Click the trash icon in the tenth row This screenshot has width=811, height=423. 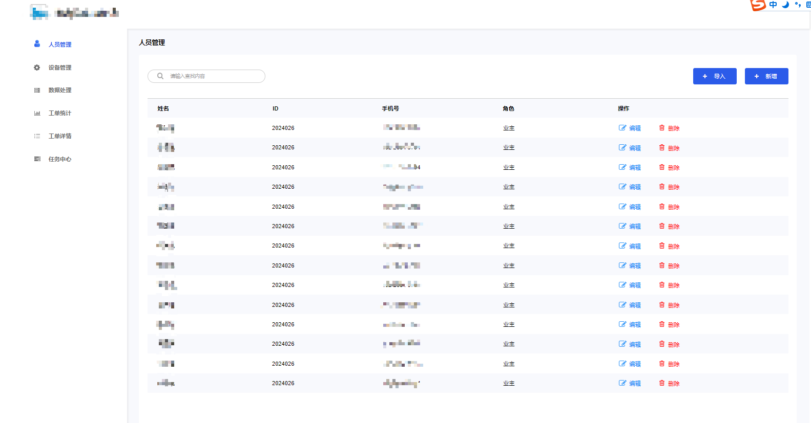[x=662, y=305]
